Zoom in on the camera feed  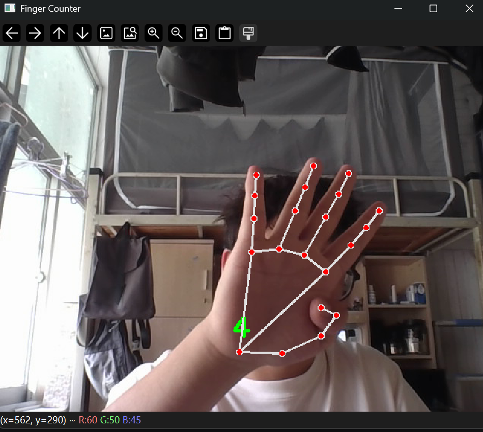tap(153, 33)
